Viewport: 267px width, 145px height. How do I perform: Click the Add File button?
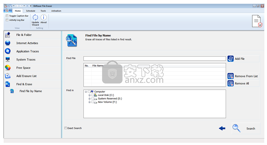pos(243,59)
